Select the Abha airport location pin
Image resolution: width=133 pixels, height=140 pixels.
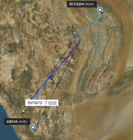tap(33, 128)
